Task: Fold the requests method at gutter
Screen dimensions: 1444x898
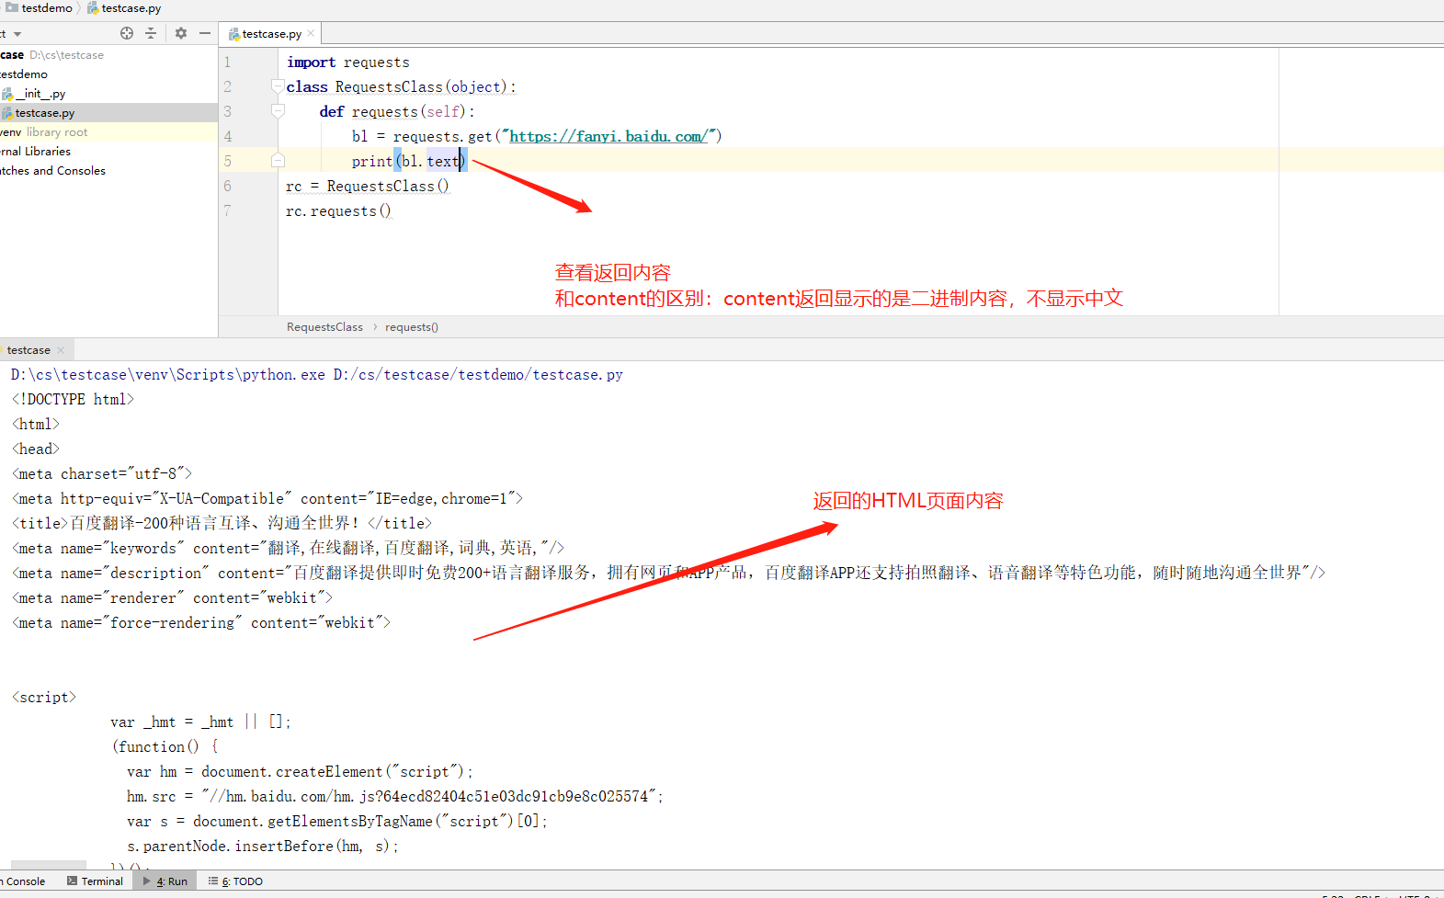Action: [x=278, y=111]
